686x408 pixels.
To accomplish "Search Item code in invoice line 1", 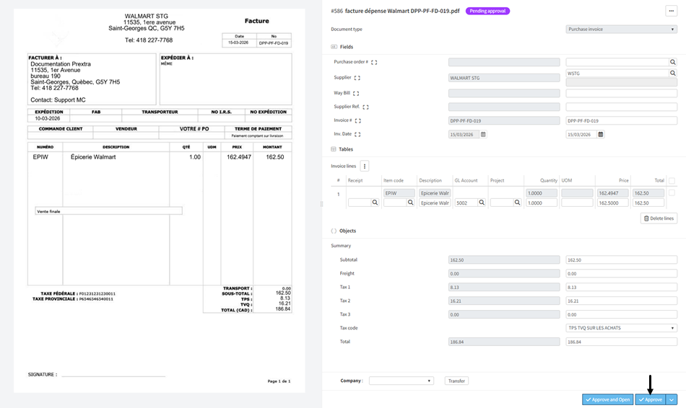I will coord(410,203).
